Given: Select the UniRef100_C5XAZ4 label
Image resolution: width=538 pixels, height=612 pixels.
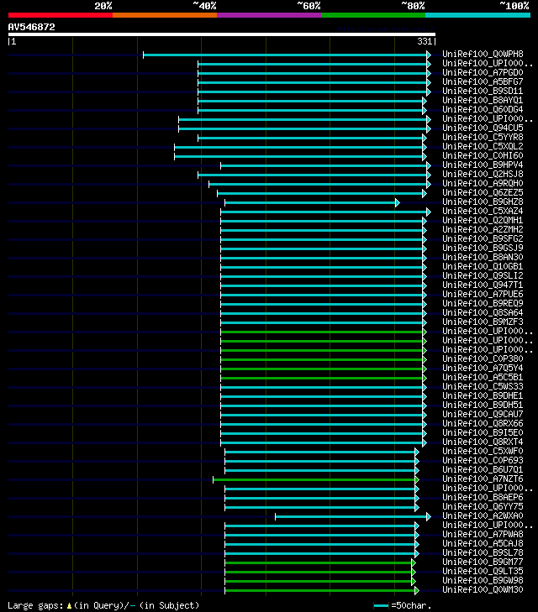Looking at the screenshot, I should [x=483, y=212].
